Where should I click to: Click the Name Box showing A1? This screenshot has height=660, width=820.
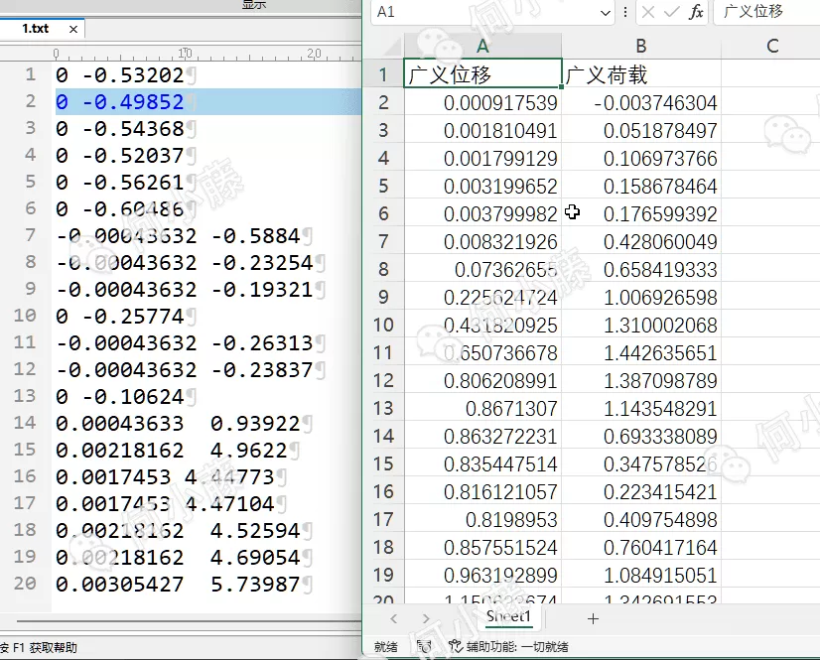pyautogui.click(x=486, y=12)
